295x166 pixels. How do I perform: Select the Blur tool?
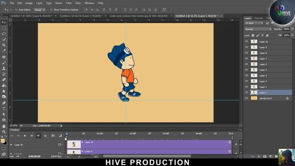(4, 91)
